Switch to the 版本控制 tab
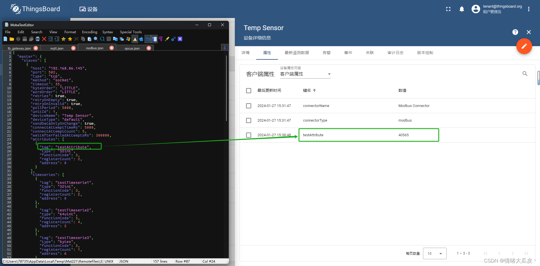 [425, 53]
